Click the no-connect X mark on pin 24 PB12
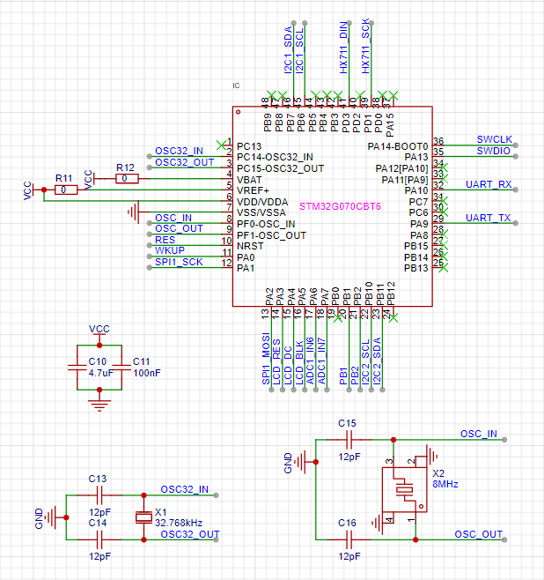Screen dimensions: 544x580 coord(393,317)
